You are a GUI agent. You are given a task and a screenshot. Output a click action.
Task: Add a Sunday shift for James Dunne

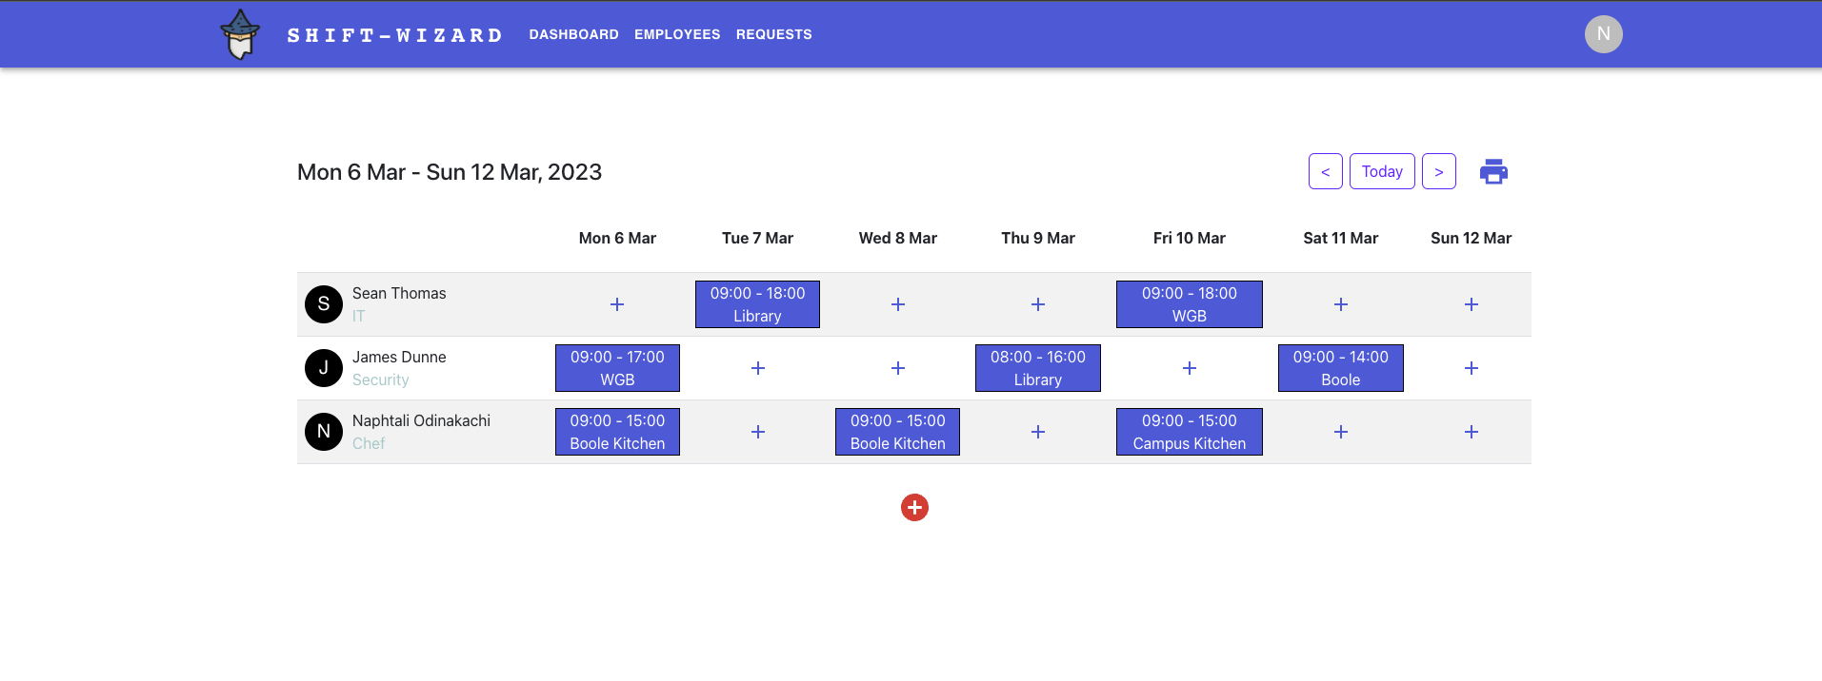pos(1471,367)
